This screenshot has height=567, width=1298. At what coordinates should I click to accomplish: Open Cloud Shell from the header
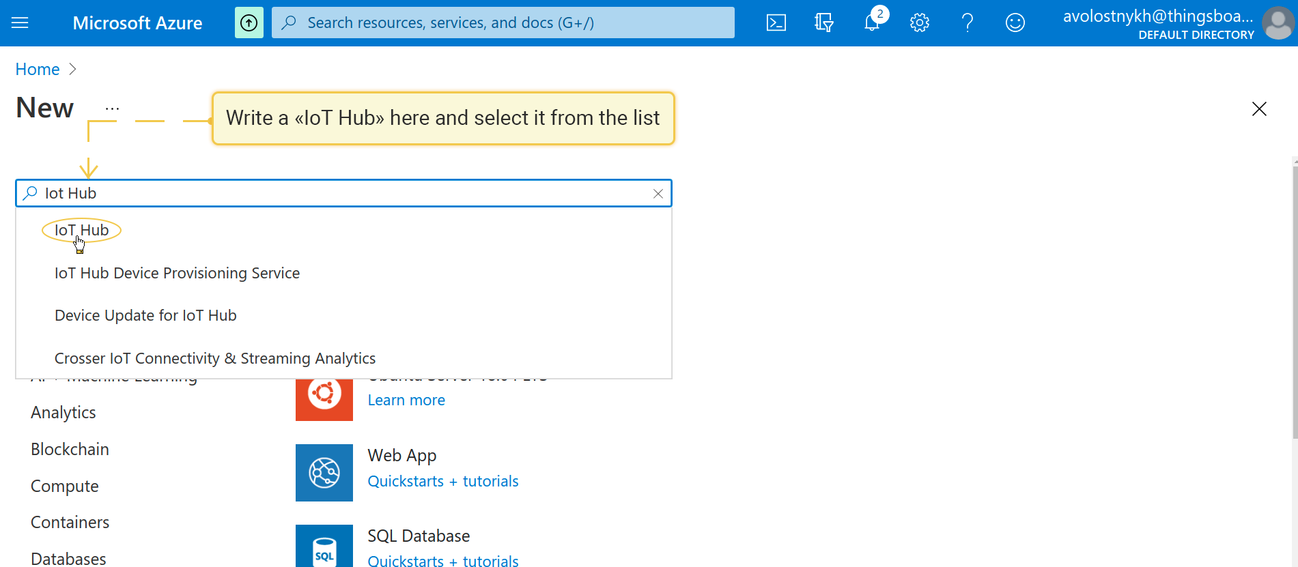(776, 23)
